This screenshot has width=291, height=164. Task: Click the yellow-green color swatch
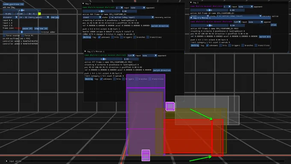coord(39,14)
